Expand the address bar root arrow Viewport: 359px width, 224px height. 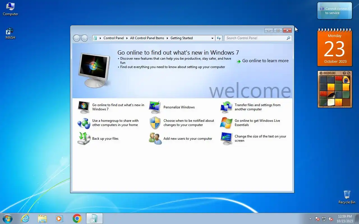pyautogui.click(x=100, y=38)
